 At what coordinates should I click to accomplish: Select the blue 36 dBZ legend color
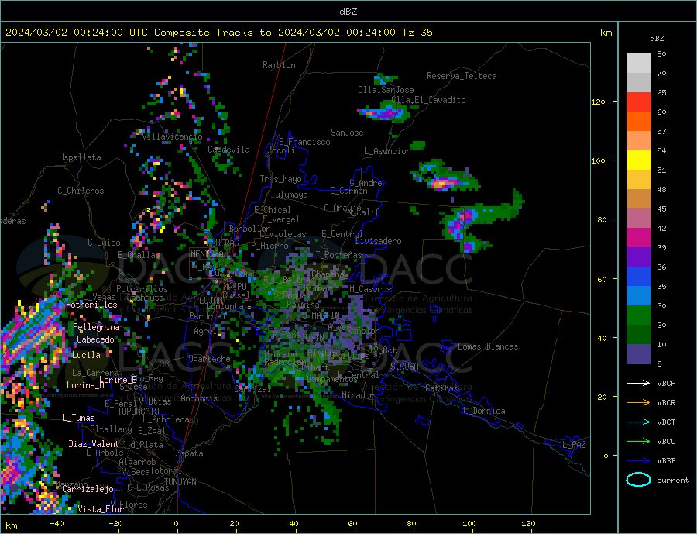(638, 277)
